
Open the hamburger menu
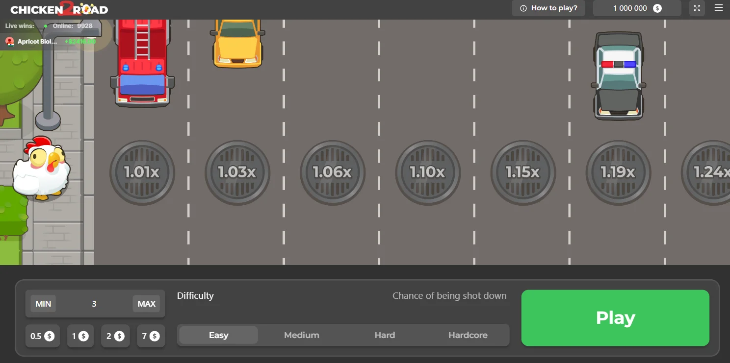pyautogui.click(x=718, y=8)
